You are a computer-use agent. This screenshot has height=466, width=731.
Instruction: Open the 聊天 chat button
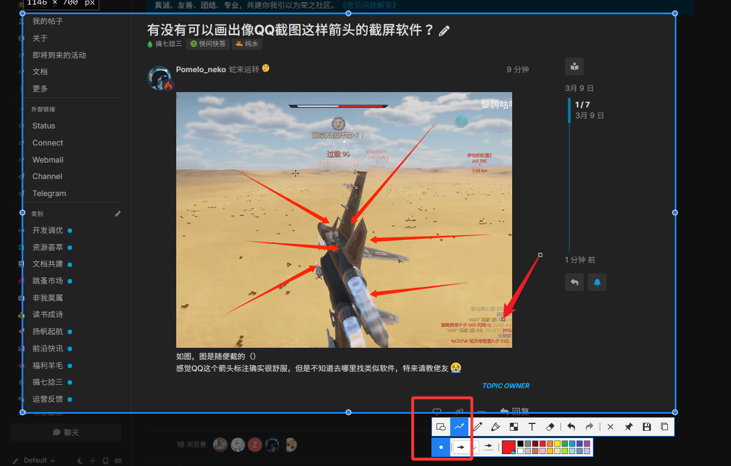66,432
